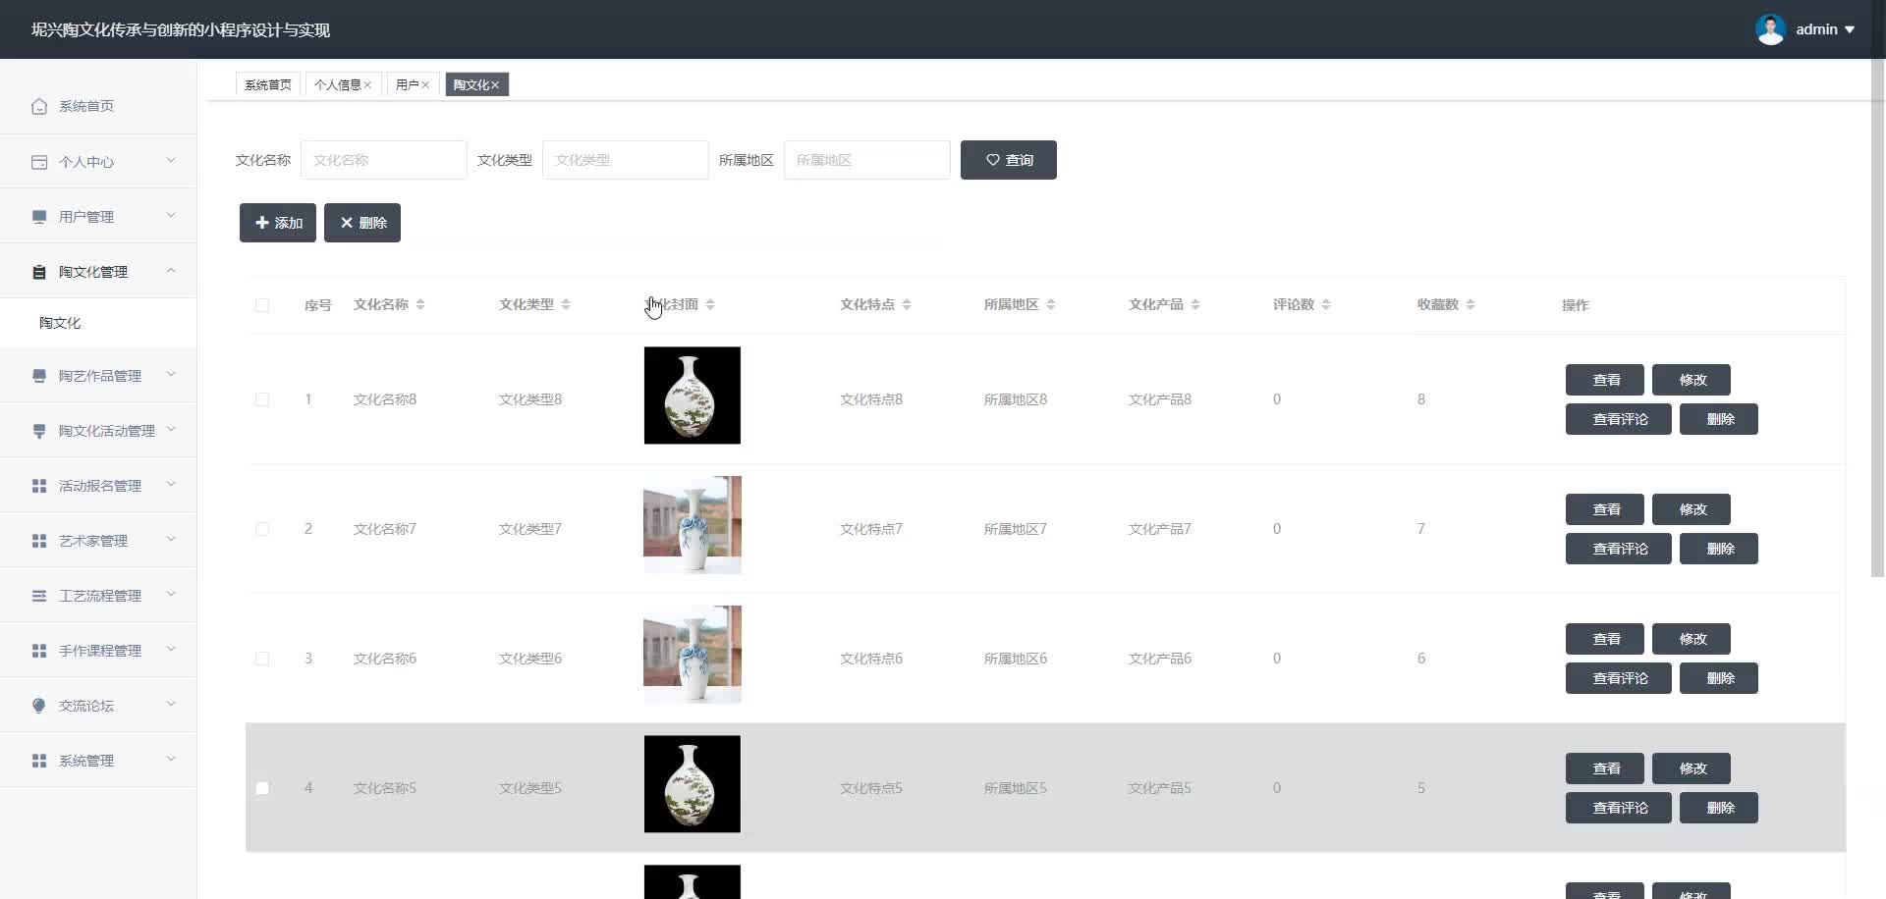This screenshot has height=899, width=1886.
Task: Click the 工艺流程管理 list icon
Action: 39,596
